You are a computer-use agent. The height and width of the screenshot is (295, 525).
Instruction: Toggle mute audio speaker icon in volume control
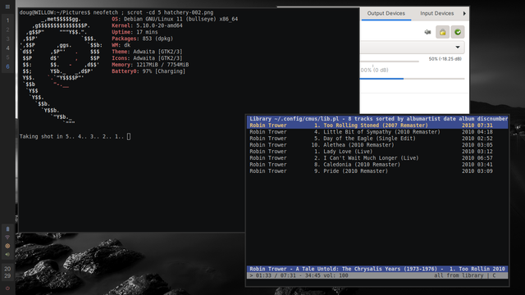point(427,32)
